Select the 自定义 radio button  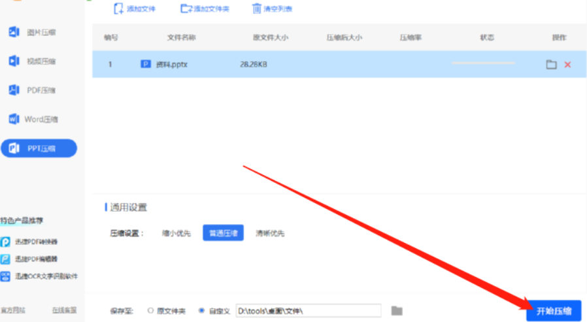(x=201, y=310)
